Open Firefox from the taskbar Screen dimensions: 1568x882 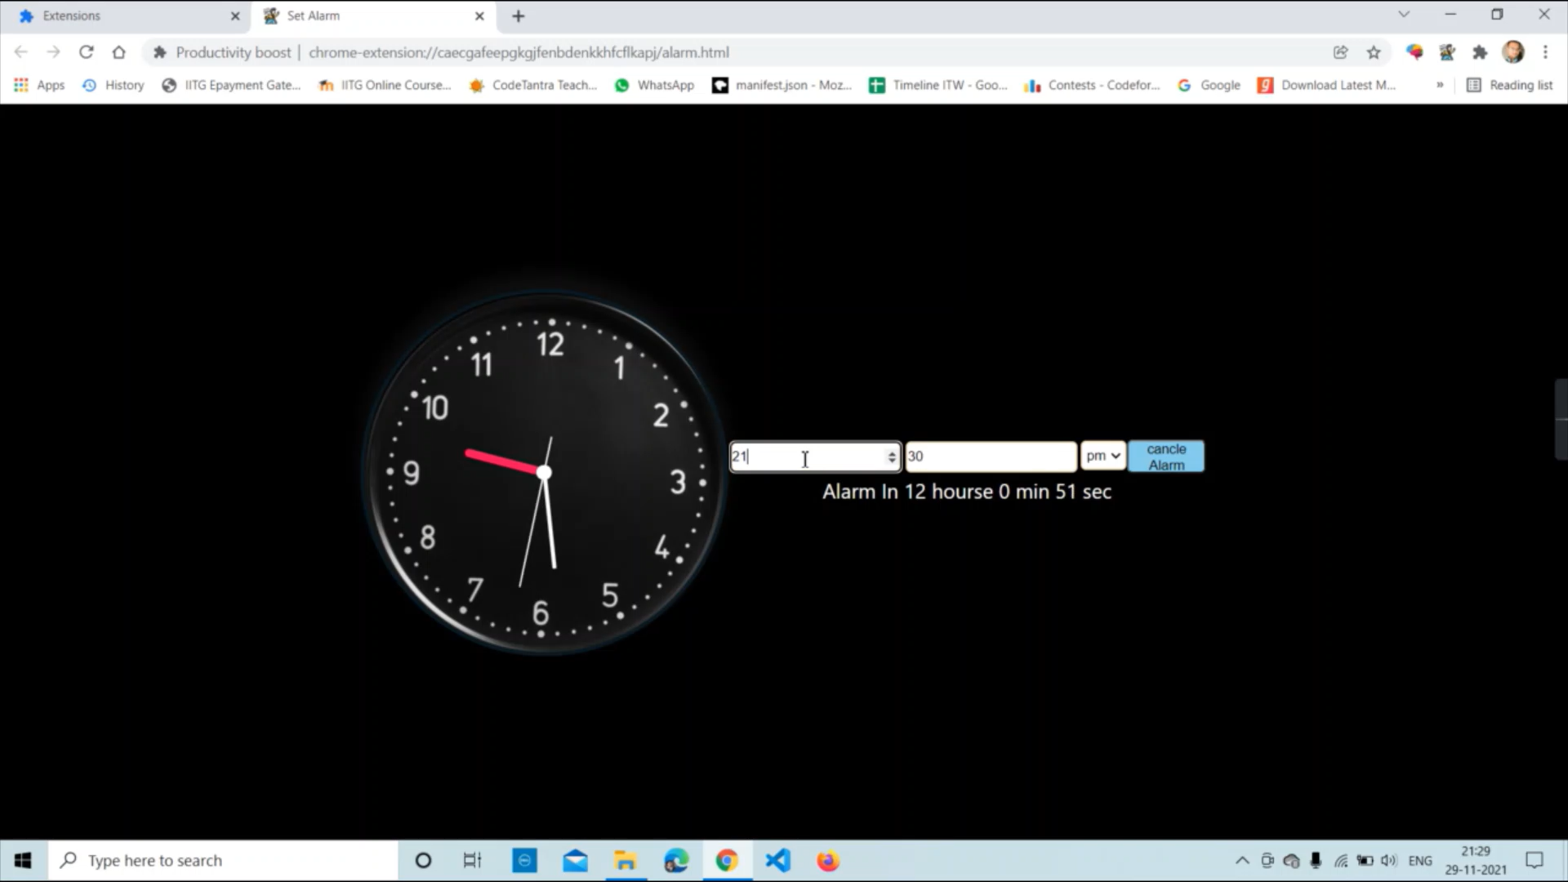pos(827,860)
